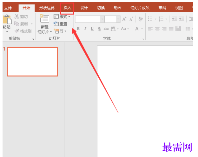
Task: Click the clear all formatting icon
Action: coord(141,19)
